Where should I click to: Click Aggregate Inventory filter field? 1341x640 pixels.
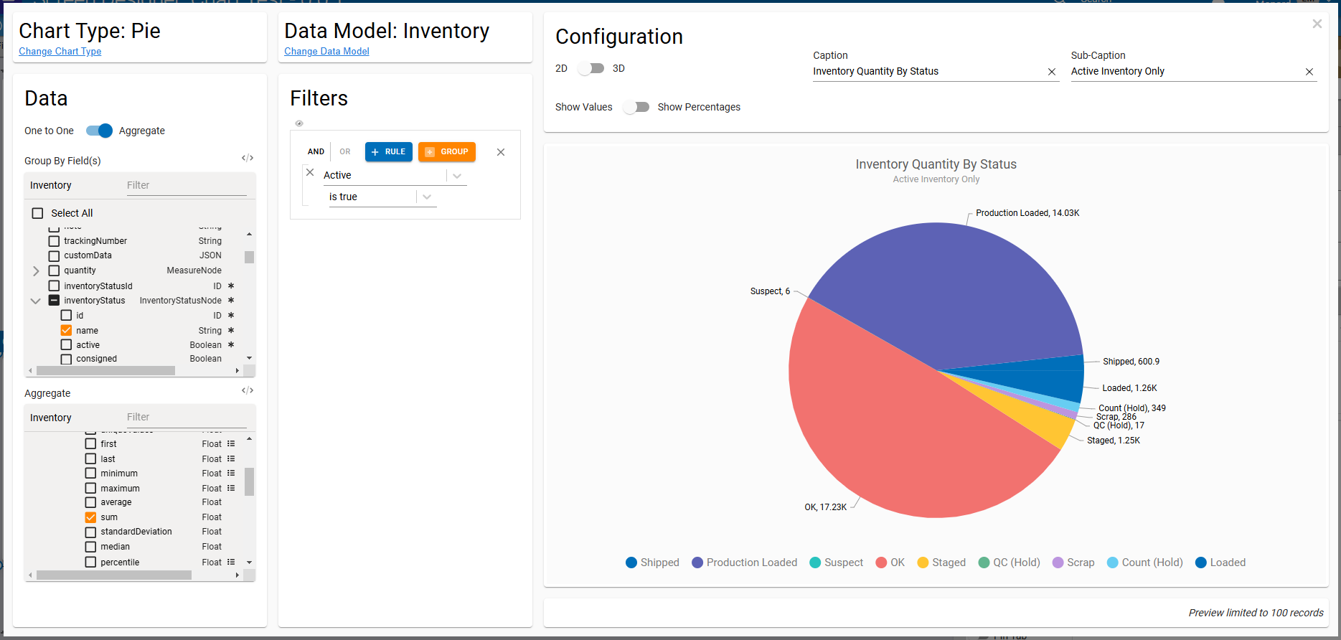pyautogui.click(x=187, y=417)
